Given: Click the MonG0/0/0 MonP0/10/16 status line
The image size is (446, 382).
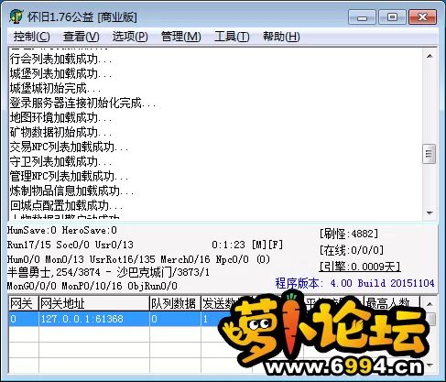Looking at the screenshot, I should click(x=92, y=286).
